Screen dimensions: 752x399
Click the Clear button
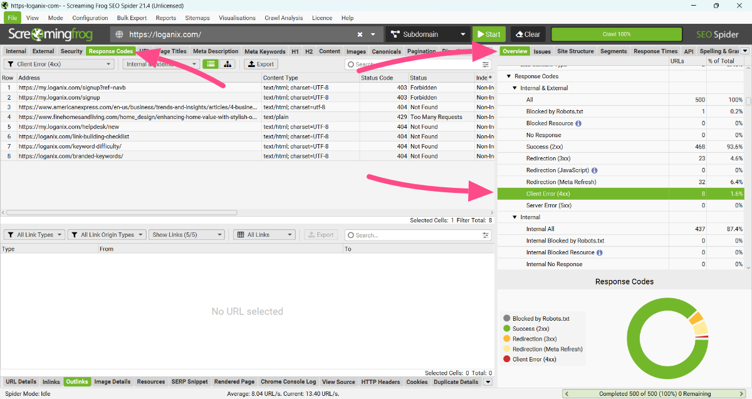coord(528,34)
